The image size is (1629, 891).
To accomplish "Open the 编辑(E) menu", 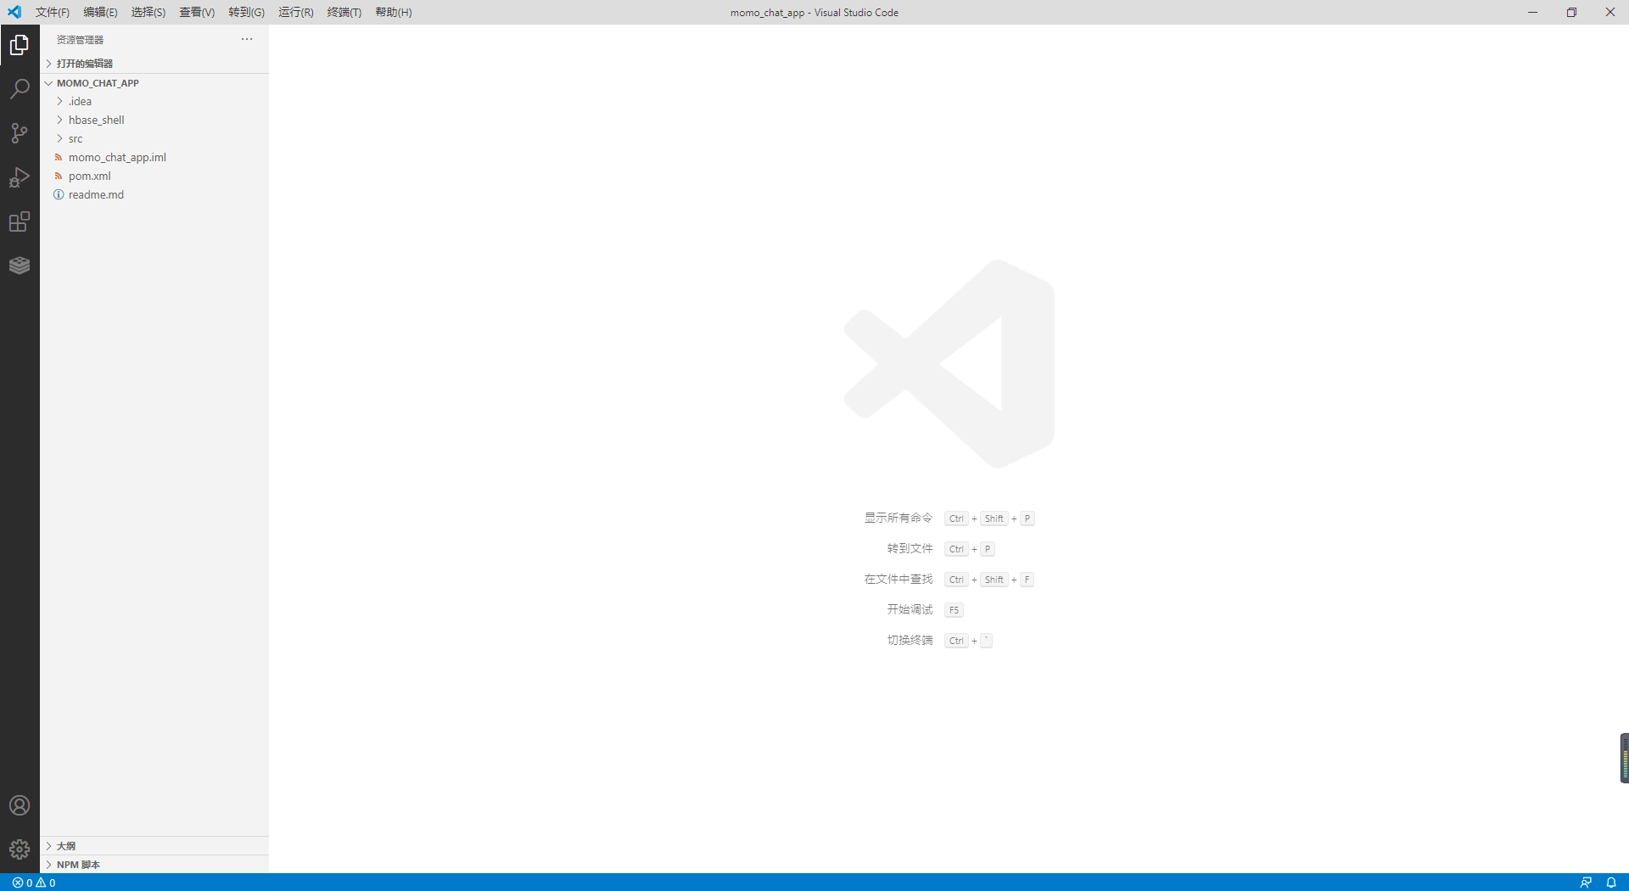I will point(100,12).
